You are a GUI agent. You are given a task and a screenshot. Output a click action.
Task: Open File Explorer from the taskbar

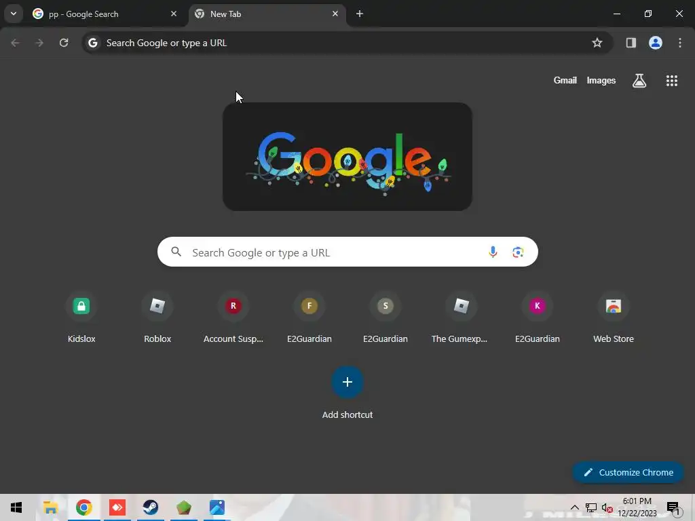point(50,507)
